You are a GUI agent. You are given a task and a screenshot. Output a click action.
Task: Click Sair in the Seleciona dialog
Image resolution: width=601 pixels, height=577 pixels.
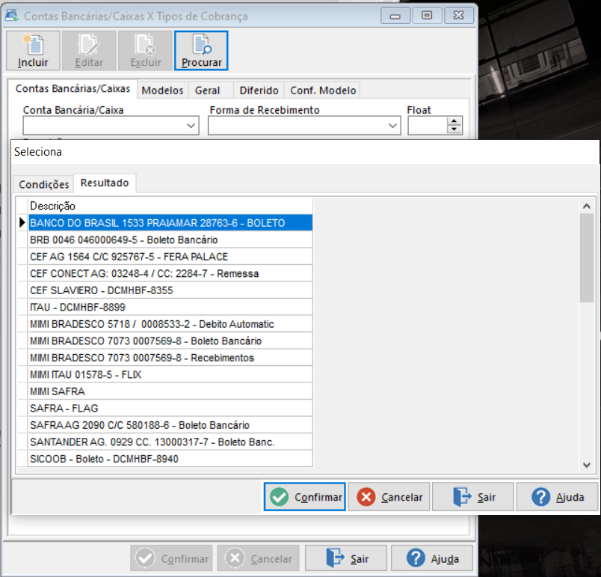[x=473, y=497]
